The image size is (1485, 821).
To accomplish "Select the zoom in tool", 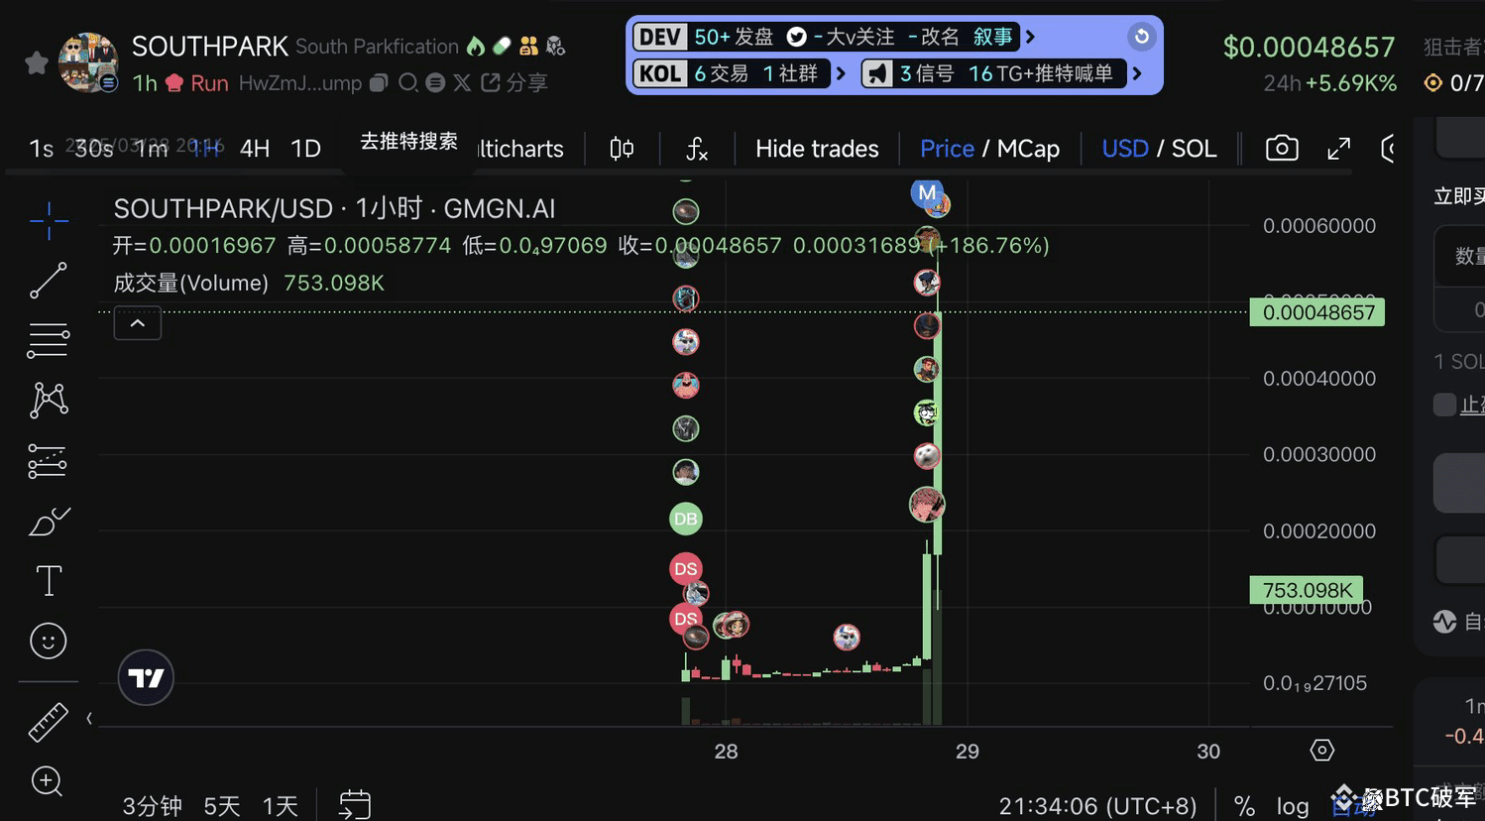I will click(48, 781).
